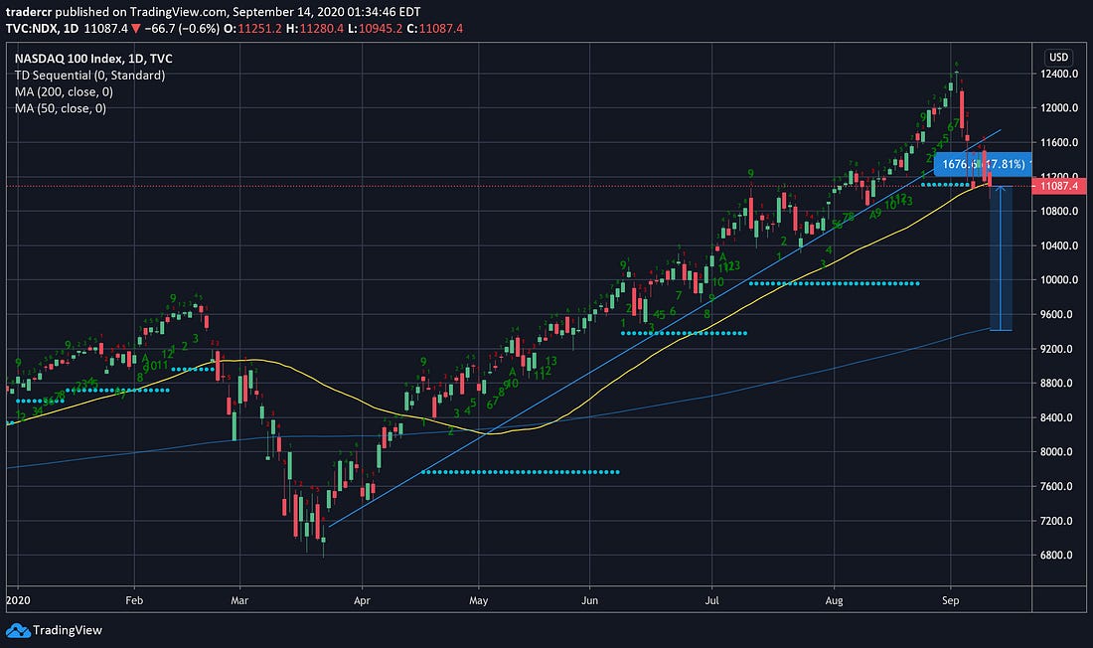Click the open value O:11251.2
1093x648 pixels.
click(252, 29)
